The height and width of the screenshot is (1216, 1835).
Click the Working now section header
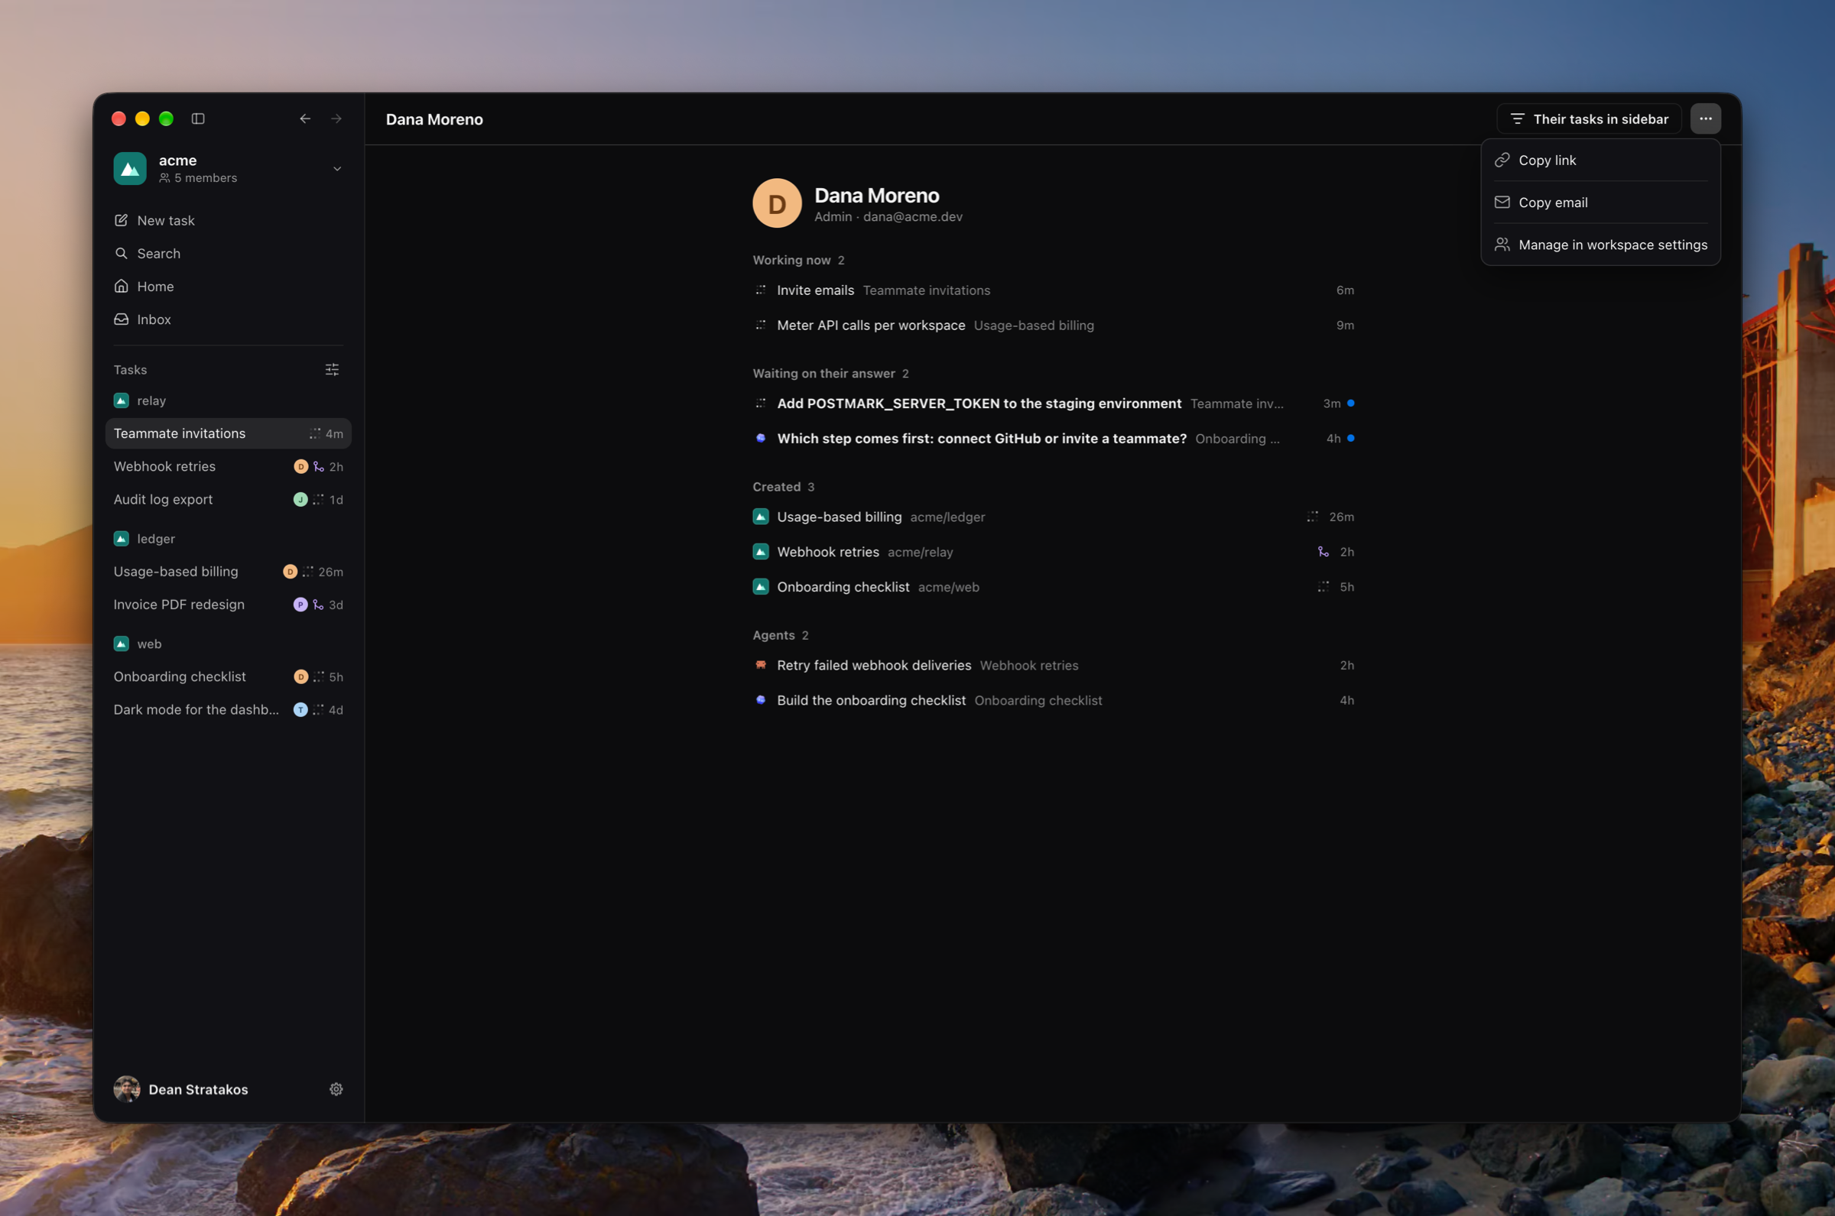[x=798, y=260]
